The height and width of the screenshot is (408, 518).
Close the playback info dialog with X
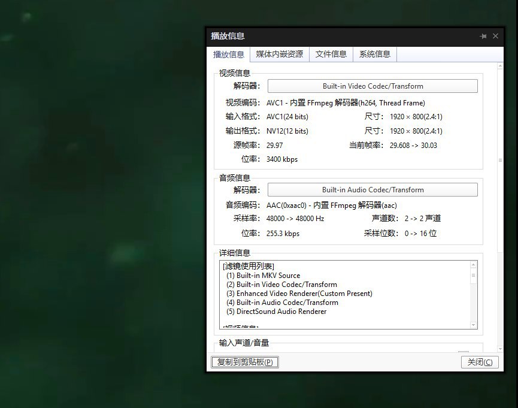coord(495,37)
